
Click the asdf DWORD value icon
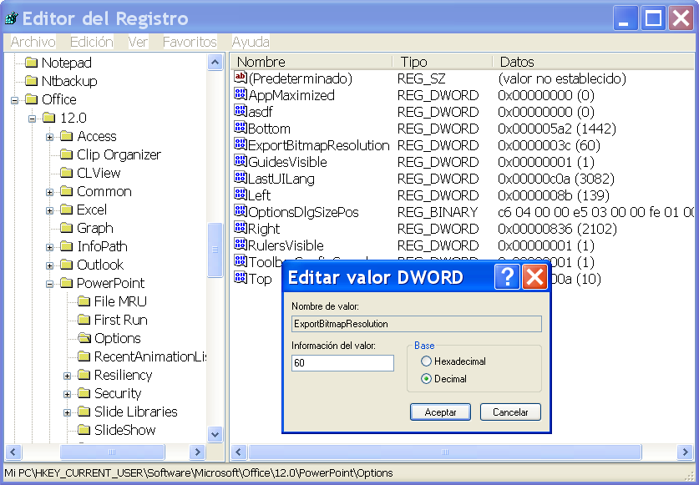click(241, 110)
